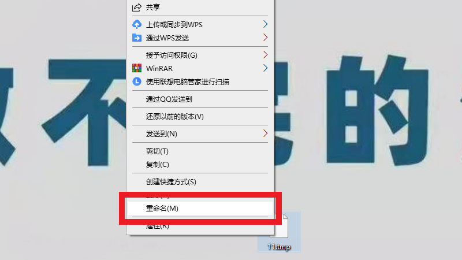Click the WinRAR books icon
Image resolution: width=462 pixels, height=260 pixels.
(137, 68)
